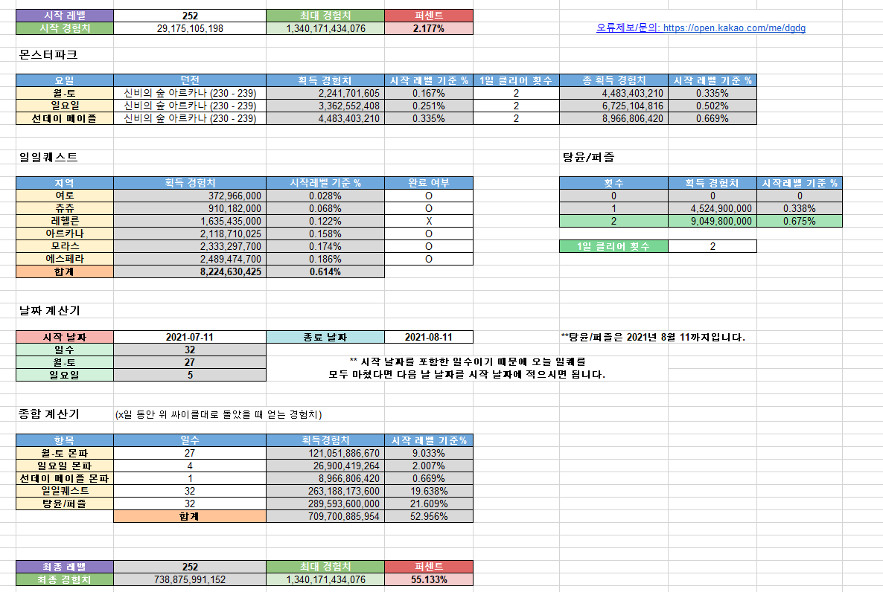The width and height of the screenshot is (883, 592).
Task: Click 탕윤/퍼즐 1일 클리어 횟수 value cell
Action: (x=712, y=246)
